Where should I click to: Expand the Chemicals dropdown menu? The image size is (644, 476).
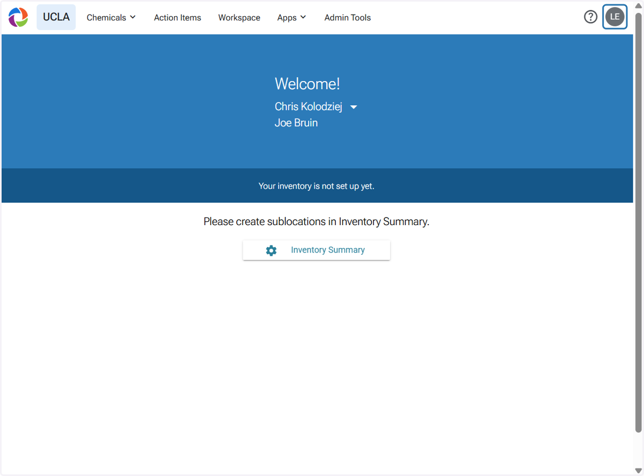click(x=111, y=17)
